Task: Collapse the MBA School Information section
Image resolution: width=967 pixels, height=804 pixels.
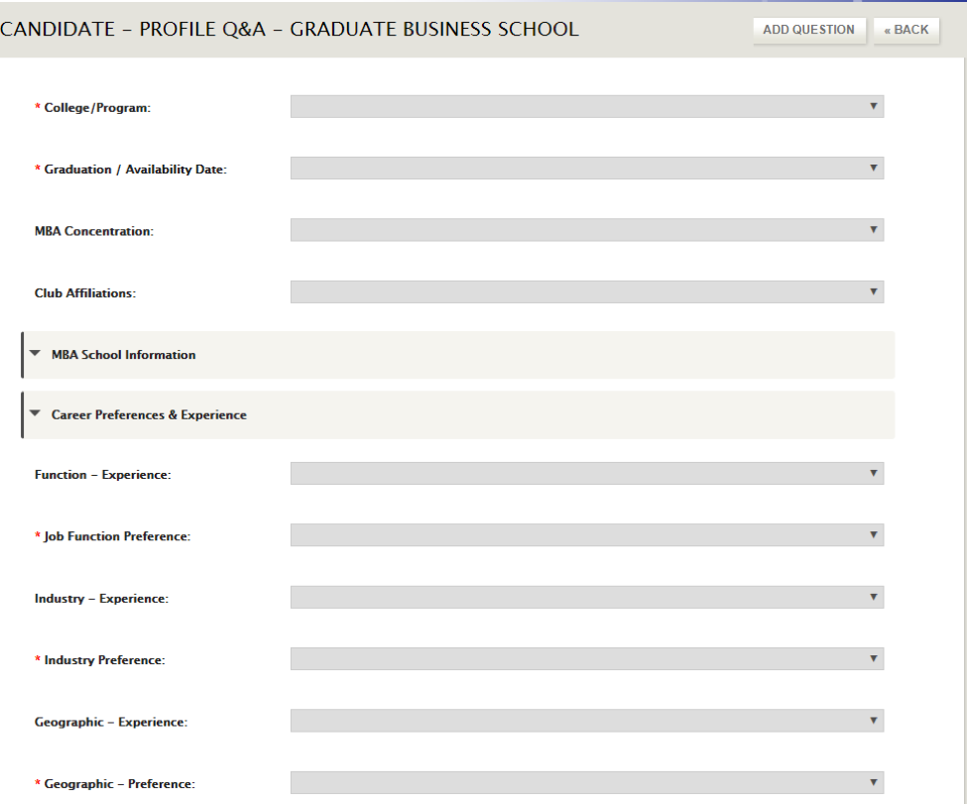Action: tap(458, 355)
